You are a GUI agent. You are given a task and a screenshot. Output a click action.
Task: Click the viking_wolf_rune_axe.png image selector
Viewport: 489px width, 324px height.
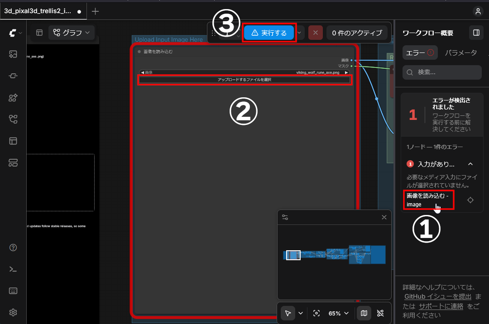click(x=244, y=72)
